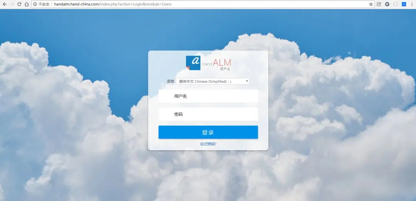Click the 用户名 username field
The height and width of the screenshot is (201, 416).
208,96
